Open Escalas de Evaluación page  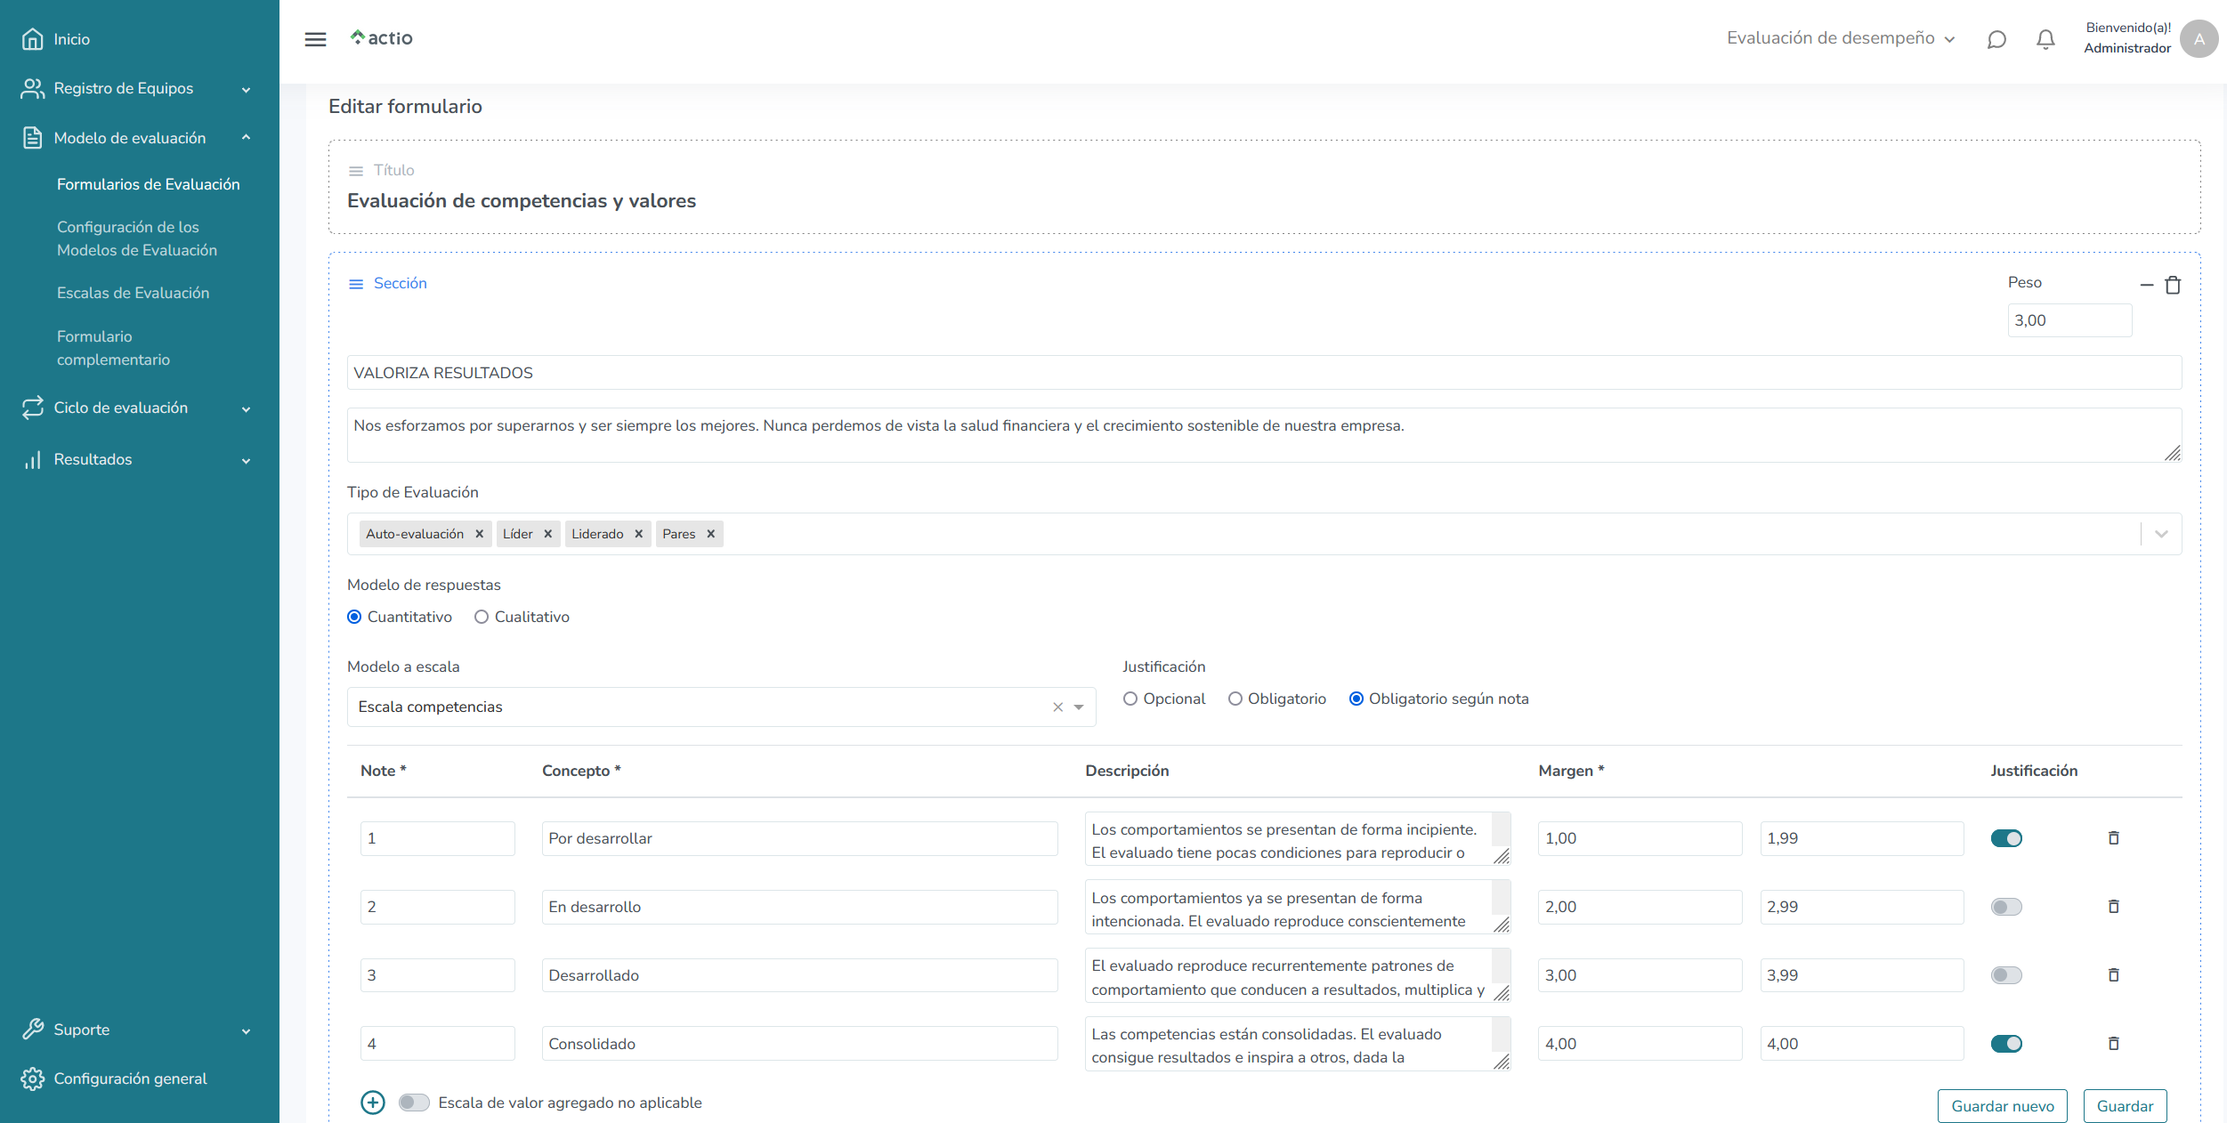133,293
